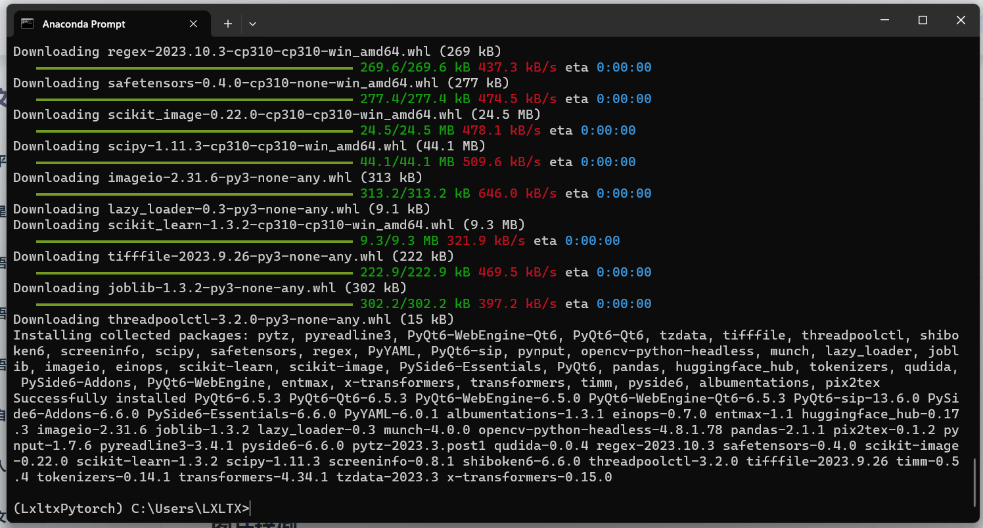The height and width of the screenshot is (528, 983).
Task: Click the C:\Users\LXLTX prompt path
Action: 188,508
